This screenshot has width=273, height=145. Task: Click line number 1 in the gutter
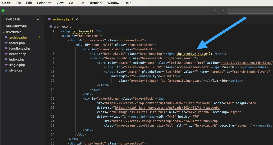pyautogui.click(x=53, y=31)
